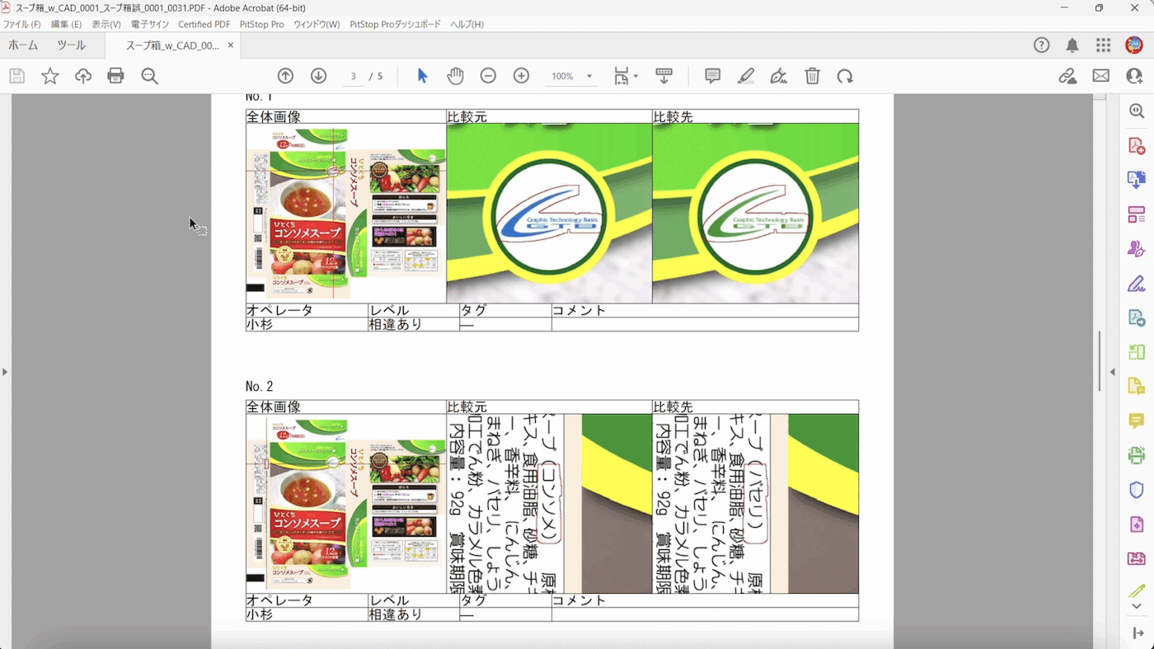Add a sticky note comment
1154x649 pixels.
coord(712,76)
